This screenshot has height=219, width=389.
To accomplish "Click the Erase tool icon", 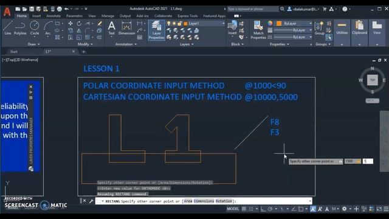I will [100, 24].
